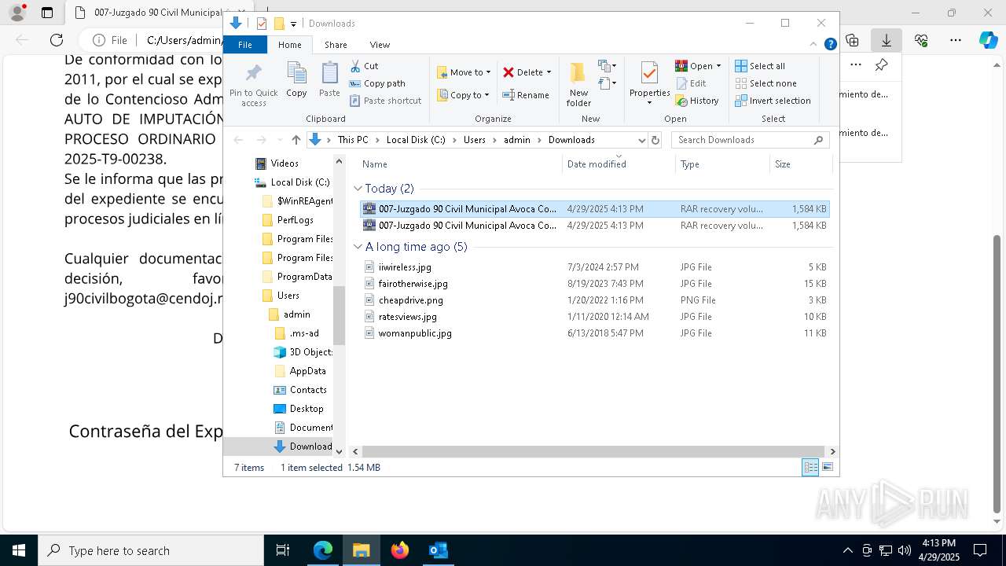Screen dimensions: 1006x566
Task: Sort files by Size column
Action: click(800, 164)
